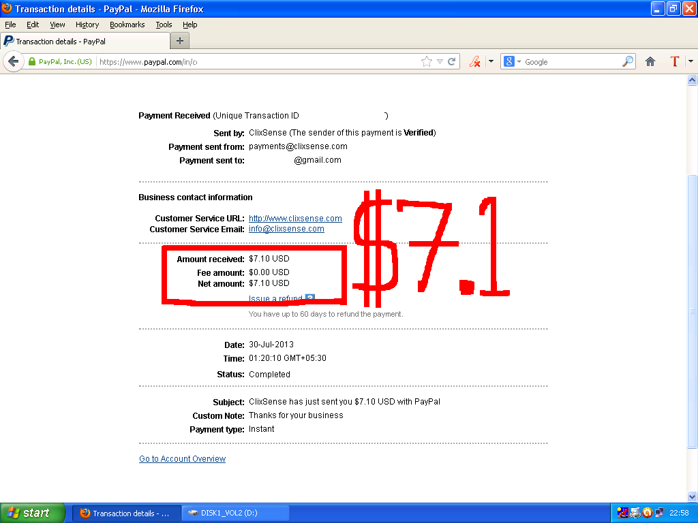
Task: Click the red T toolbar icon
Action: (674, 61)
